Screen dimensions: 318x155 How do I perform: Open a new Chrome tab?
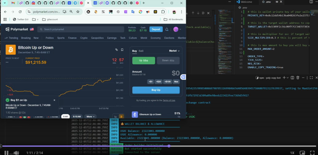[x=143, y=3]
